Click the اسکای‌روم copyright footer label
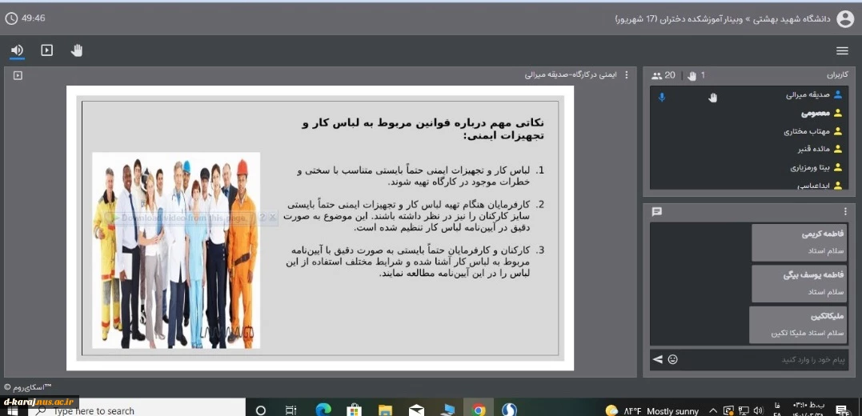The image size is (862, 416). [x=27, y=387]
